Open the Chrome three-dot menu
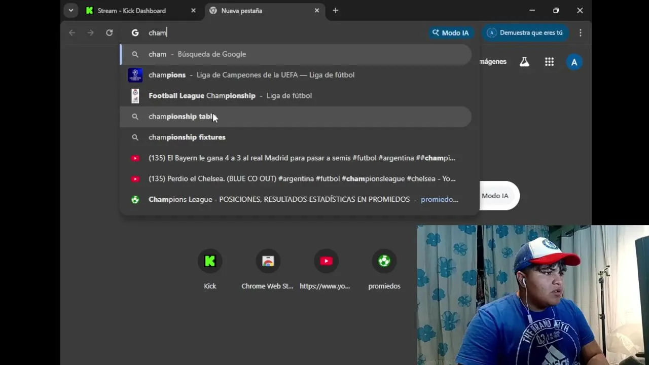Viewport: 649px width, 365px height. (581, 32)
